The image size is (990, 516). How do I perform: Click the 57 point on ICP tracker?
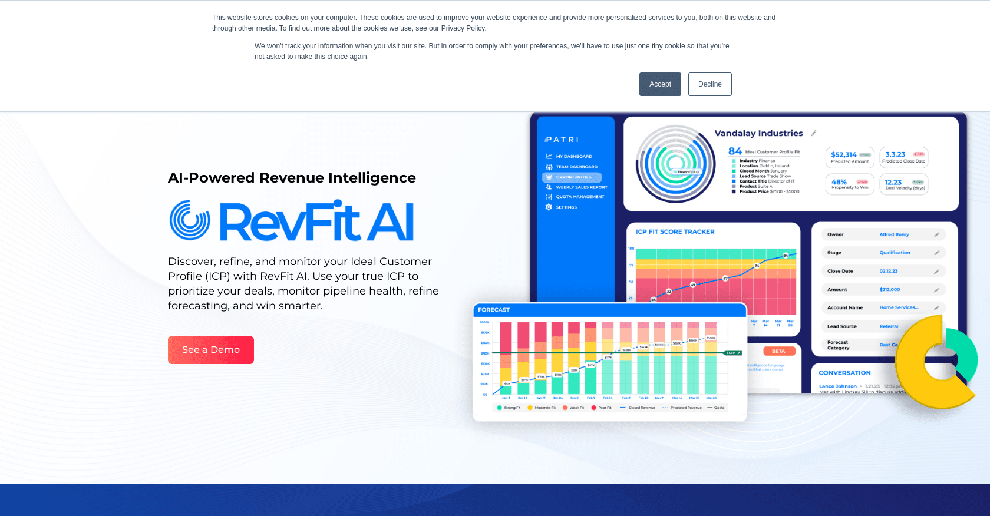(x=725, y=278)
